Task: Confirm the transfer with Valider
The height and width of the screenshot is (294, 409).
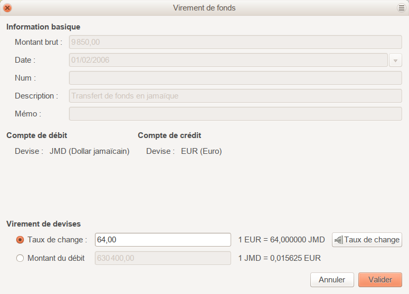Action: coord(380,280)
